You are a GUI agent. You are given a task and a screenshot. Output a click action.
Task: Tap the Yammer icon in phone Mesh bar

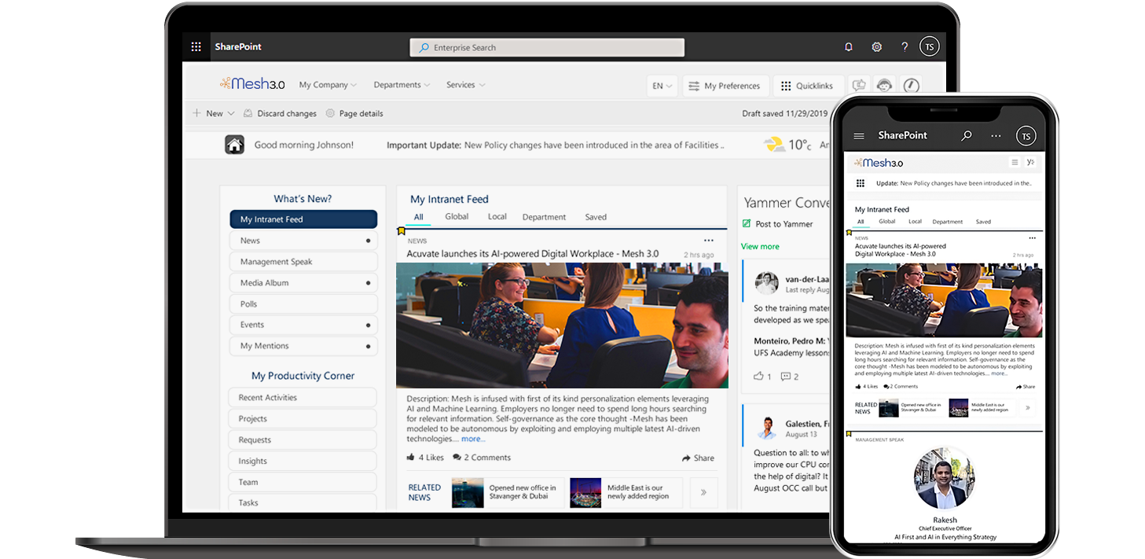pyautogui.click(x=1030, y=163)
